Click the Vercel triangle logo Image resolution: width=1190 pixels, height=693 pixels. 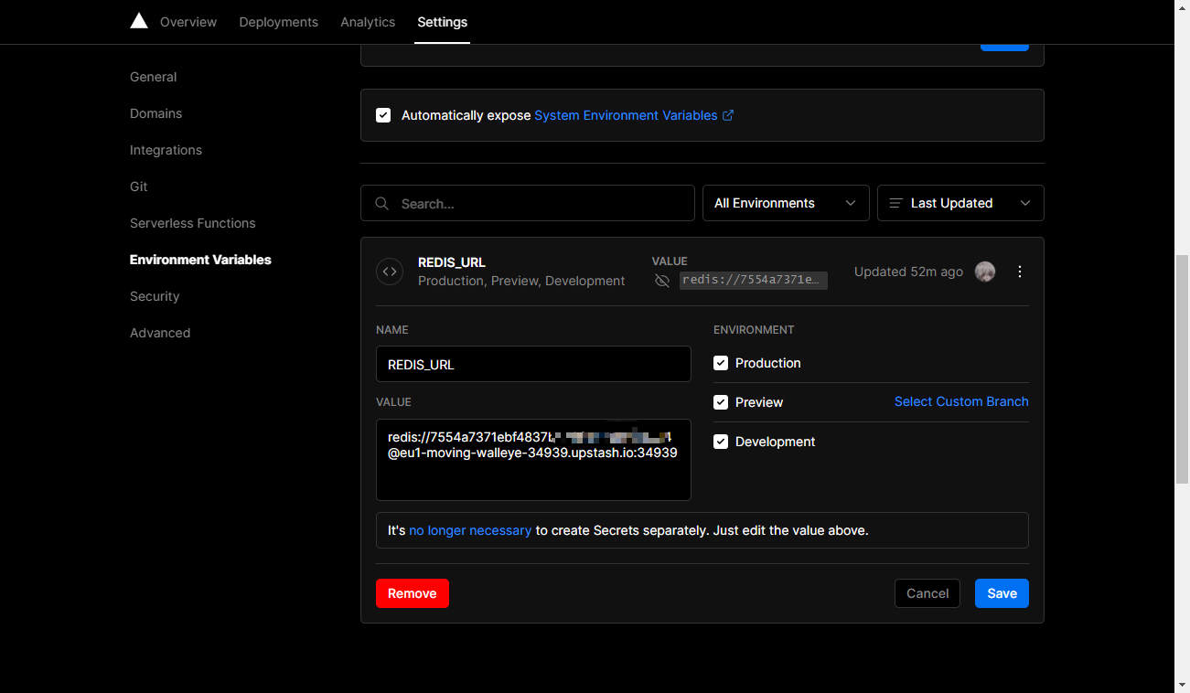tap(139, 21)
